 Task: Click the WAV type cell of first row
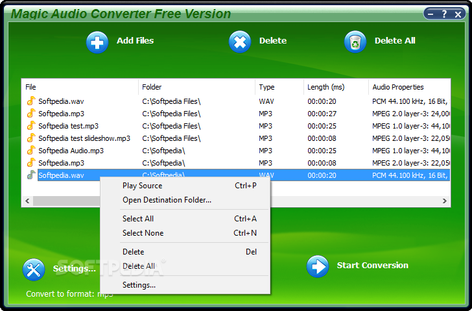(266, 101)
